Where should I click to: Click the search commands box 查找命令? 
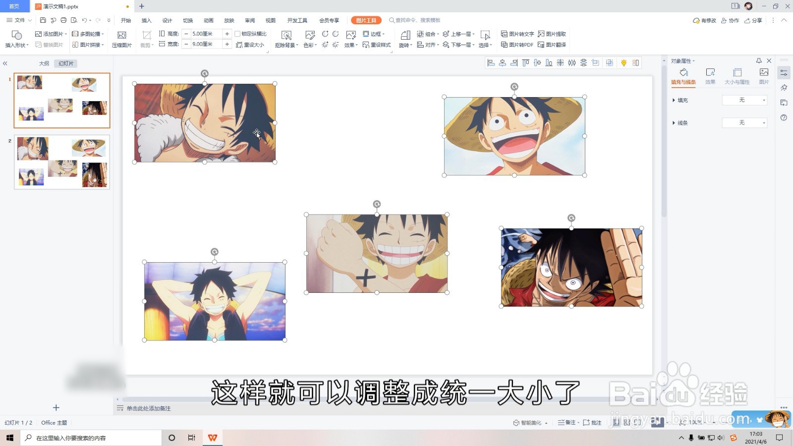(415, 20)
